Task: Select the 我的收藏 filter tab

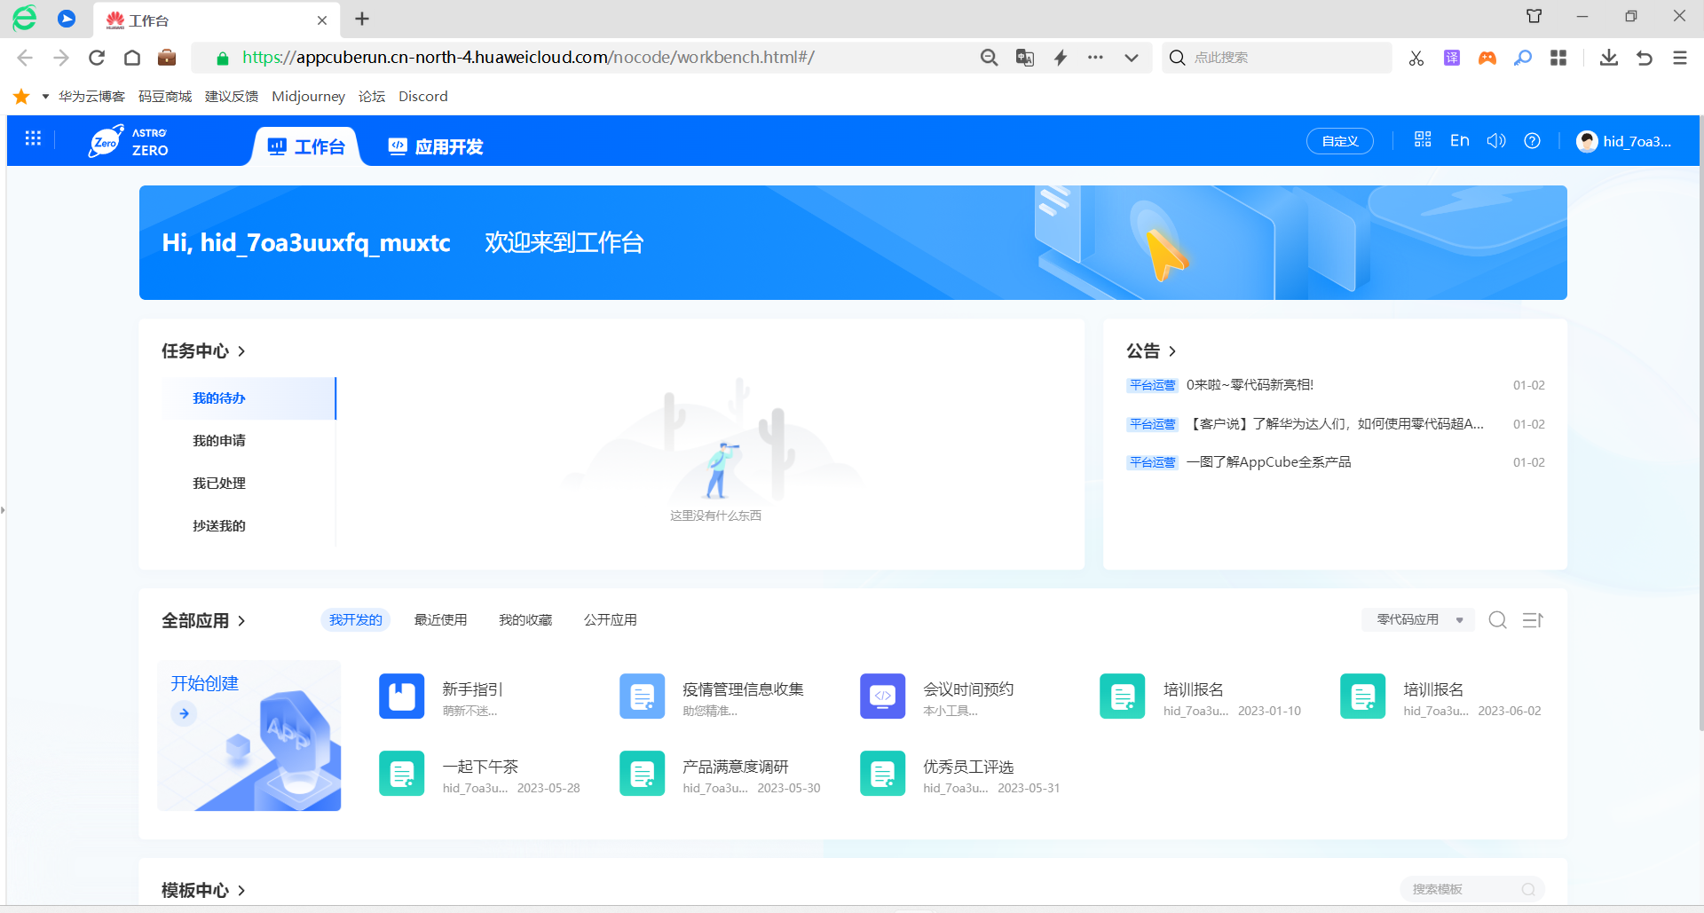Action: click(x=525, y=620)
